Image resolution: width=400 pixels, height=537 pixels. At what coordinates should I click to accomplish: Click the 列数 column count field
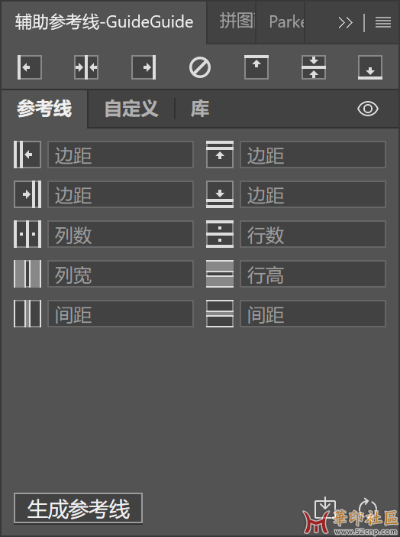[121, 234]
